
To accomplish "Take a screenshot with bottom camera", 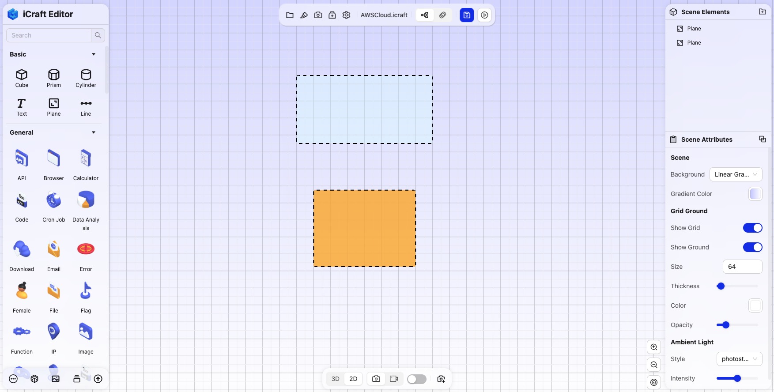I will [x=376, y=379].
